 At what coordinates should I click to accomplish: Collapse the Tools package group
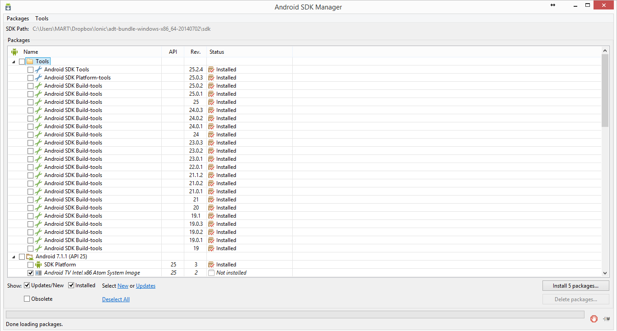tap(14, 61)
